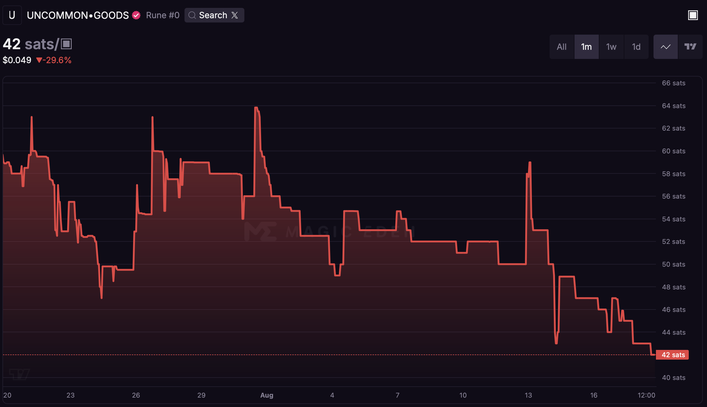This screenshot has height=407, width=707.
Task: Click the red 42 sats price tag
Action: coord(672,355)
